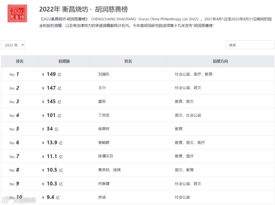Click the ¥ 145 亿 donation amount

pyautogui.click(x=51, y=102)
